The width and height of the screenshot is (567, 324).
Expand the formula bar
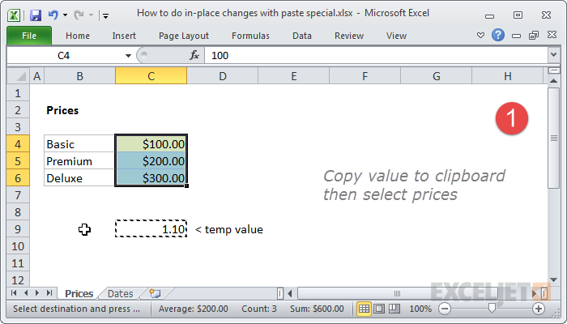coord(553,55)
